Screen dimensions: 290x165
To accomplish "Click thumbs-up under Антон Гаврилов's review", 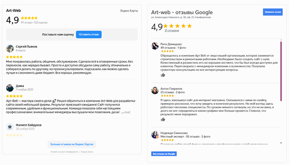I will (163, 120).
